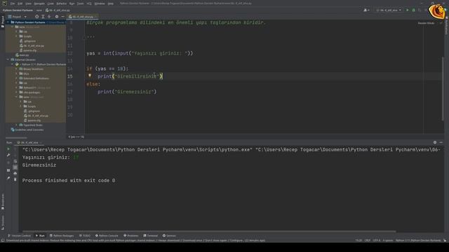Click Expand All icon in Project panel header
Image resolution: width=449 pixels, height=252 pixels.
(43, 17)
